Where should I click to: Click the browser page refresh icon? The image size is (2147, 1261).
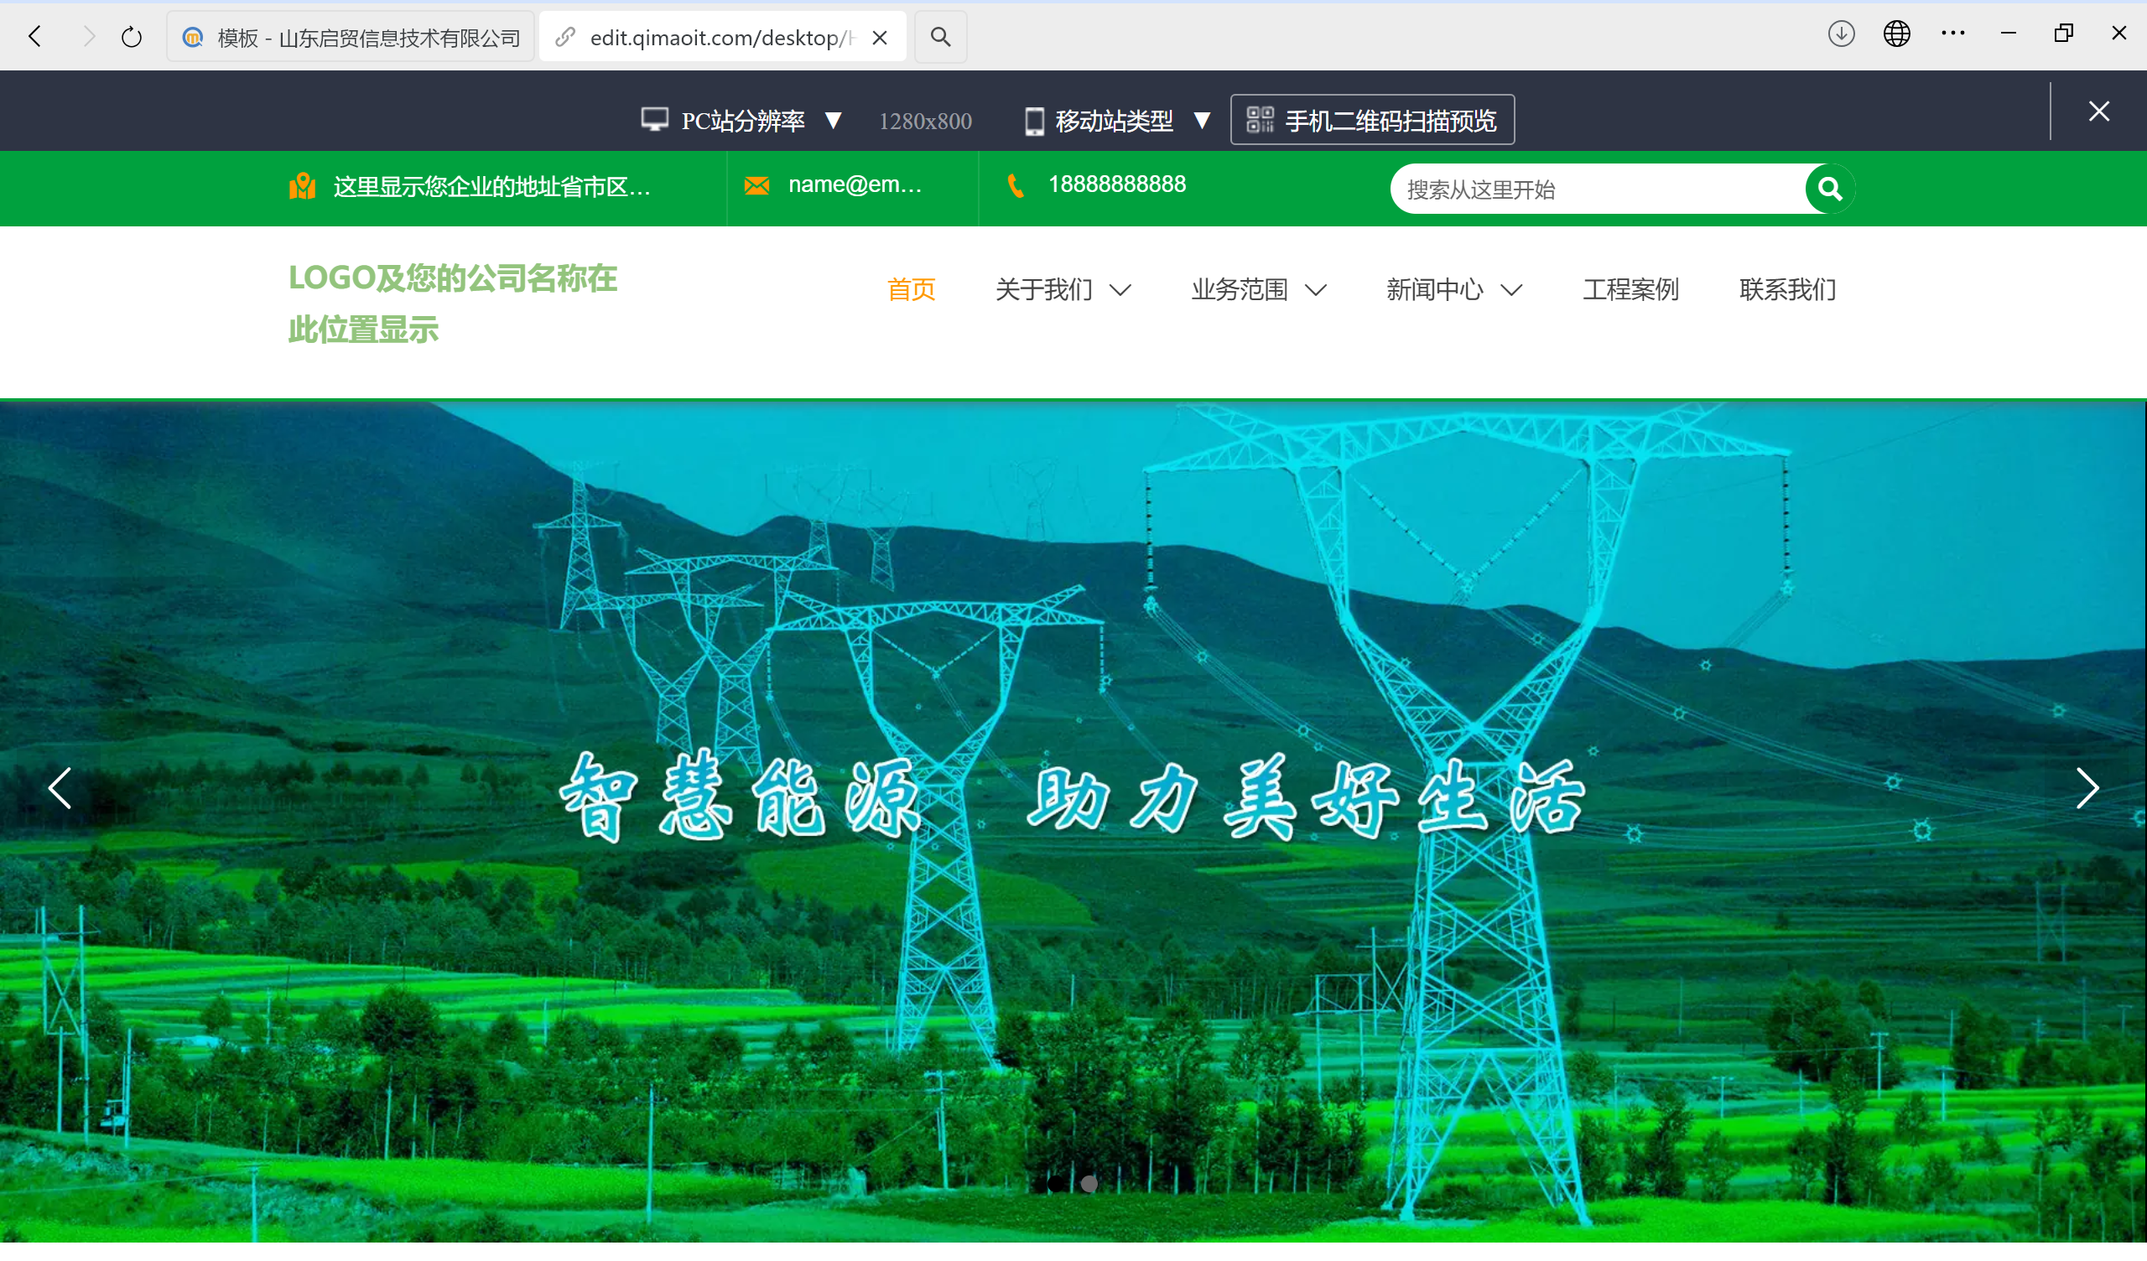coord(131,36)
